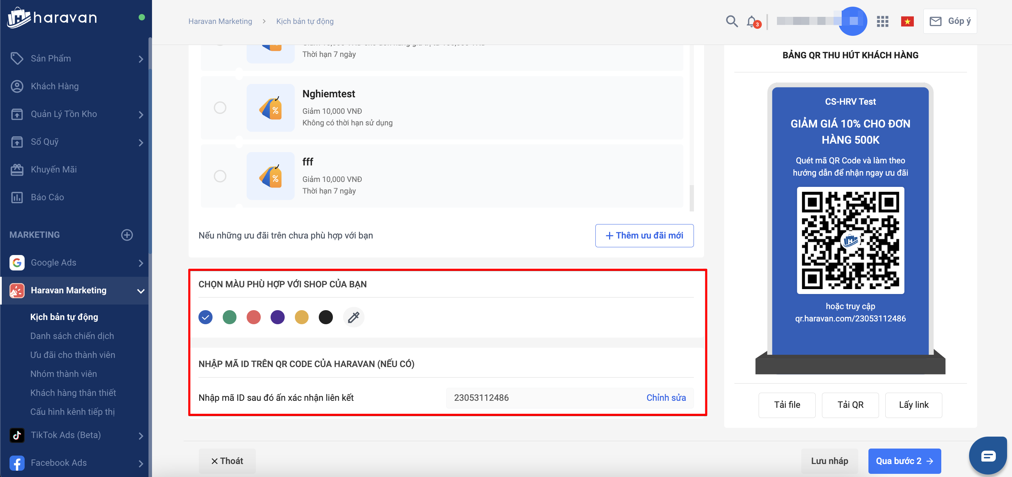Image resolution: width=1012 pixels, height=477 pixels.
Task: Select the black color swatch
Action: tap(325, 317)
